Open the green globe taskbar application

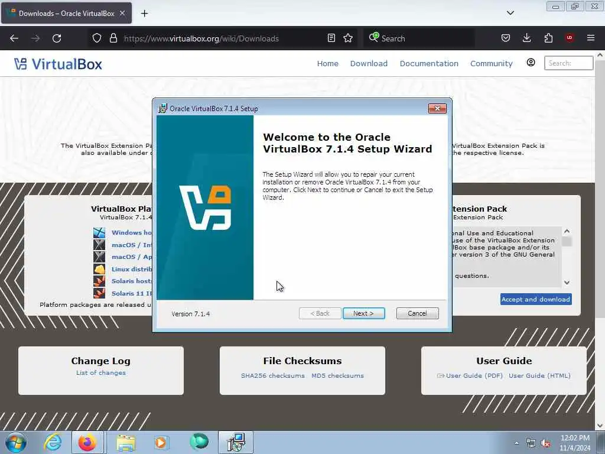[x=199, y=442]
